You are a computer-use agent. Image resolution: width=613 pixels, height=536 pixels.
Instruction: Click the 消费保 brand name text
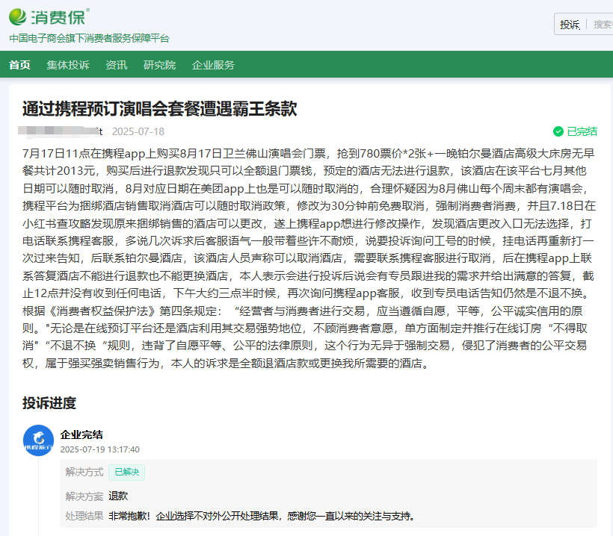58,17
